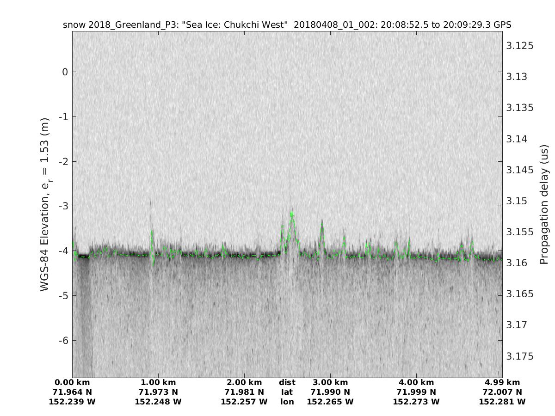Click the "dist" row label under the x-axis
The image size is (555, 416).
(x=287, y=383)
